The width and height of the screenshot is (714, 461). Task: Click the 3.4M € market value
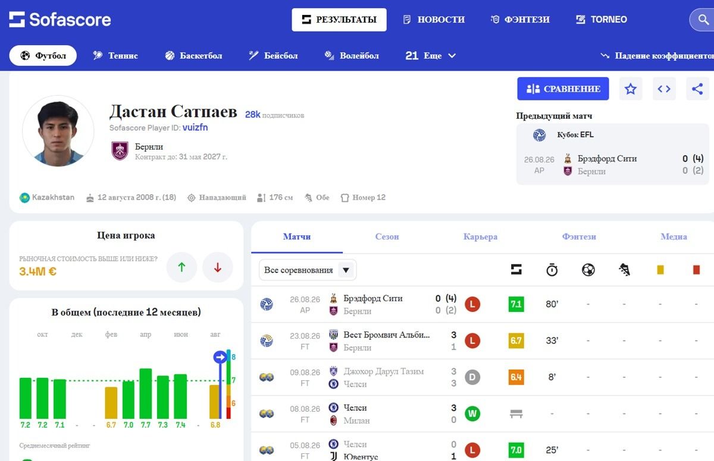point(38,271)
